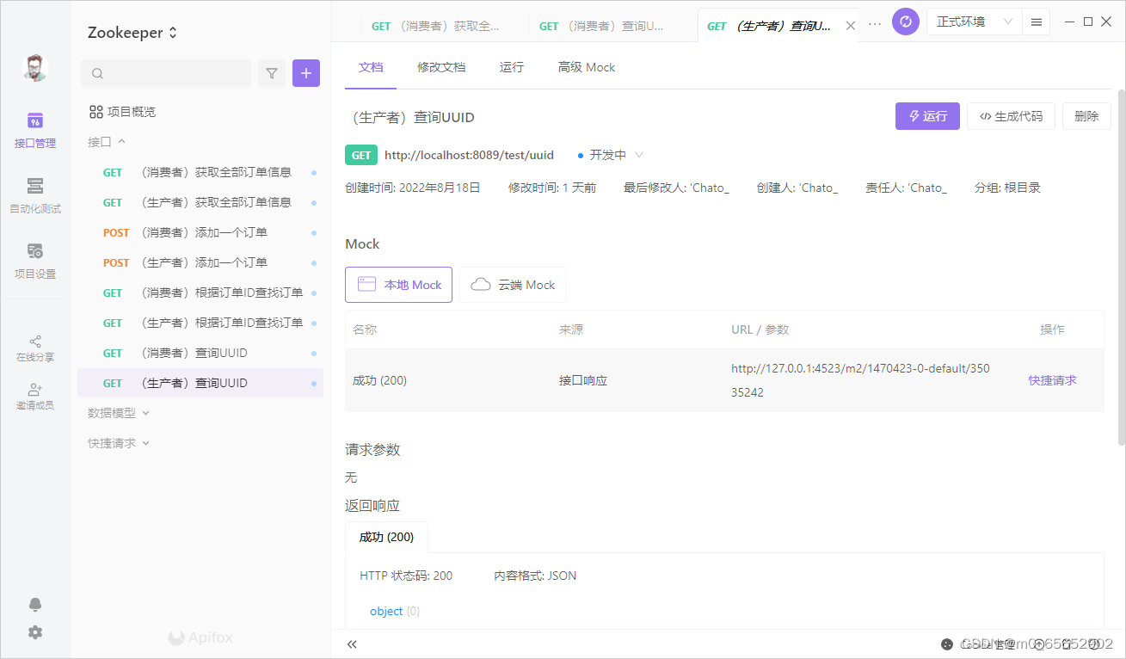Open the 接口管理 sidebar section
Viewport: 1126px width, 659px height.
[x=34, y=130]
